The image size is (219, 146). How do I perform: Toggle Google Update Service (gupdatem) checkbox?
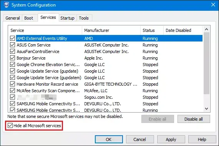12,77
